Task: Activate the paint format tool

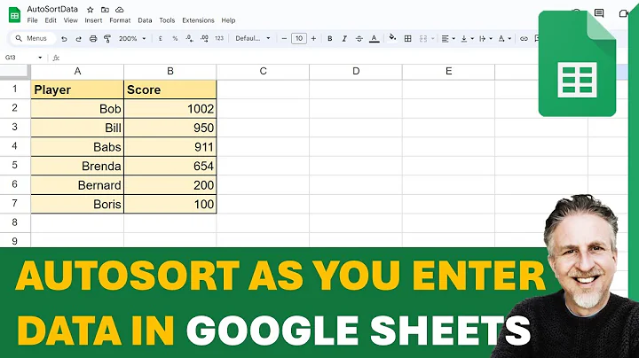Action: (x=107, y=39)
